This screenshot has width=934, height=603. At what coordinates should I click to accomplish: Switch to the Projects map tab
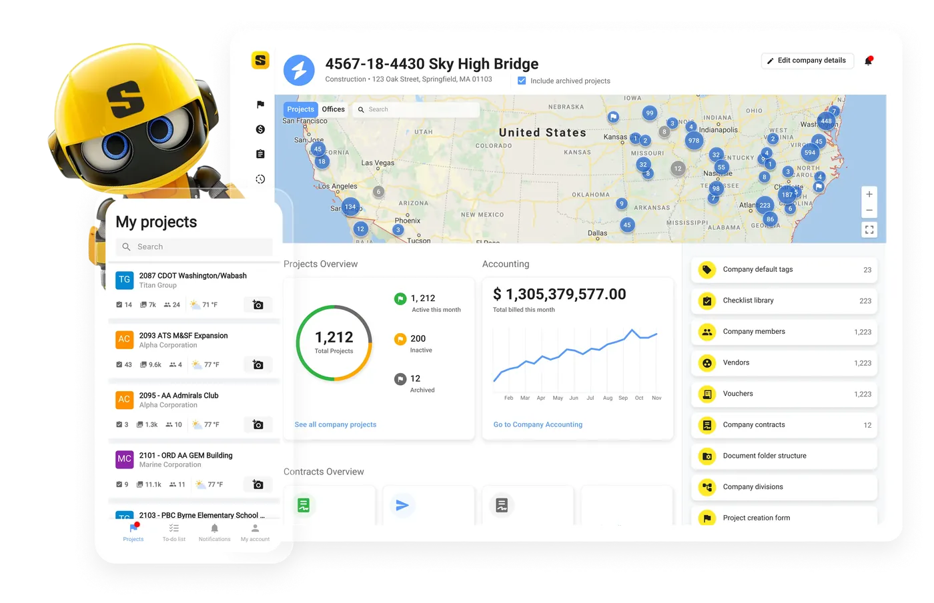(x=300, y=109)
